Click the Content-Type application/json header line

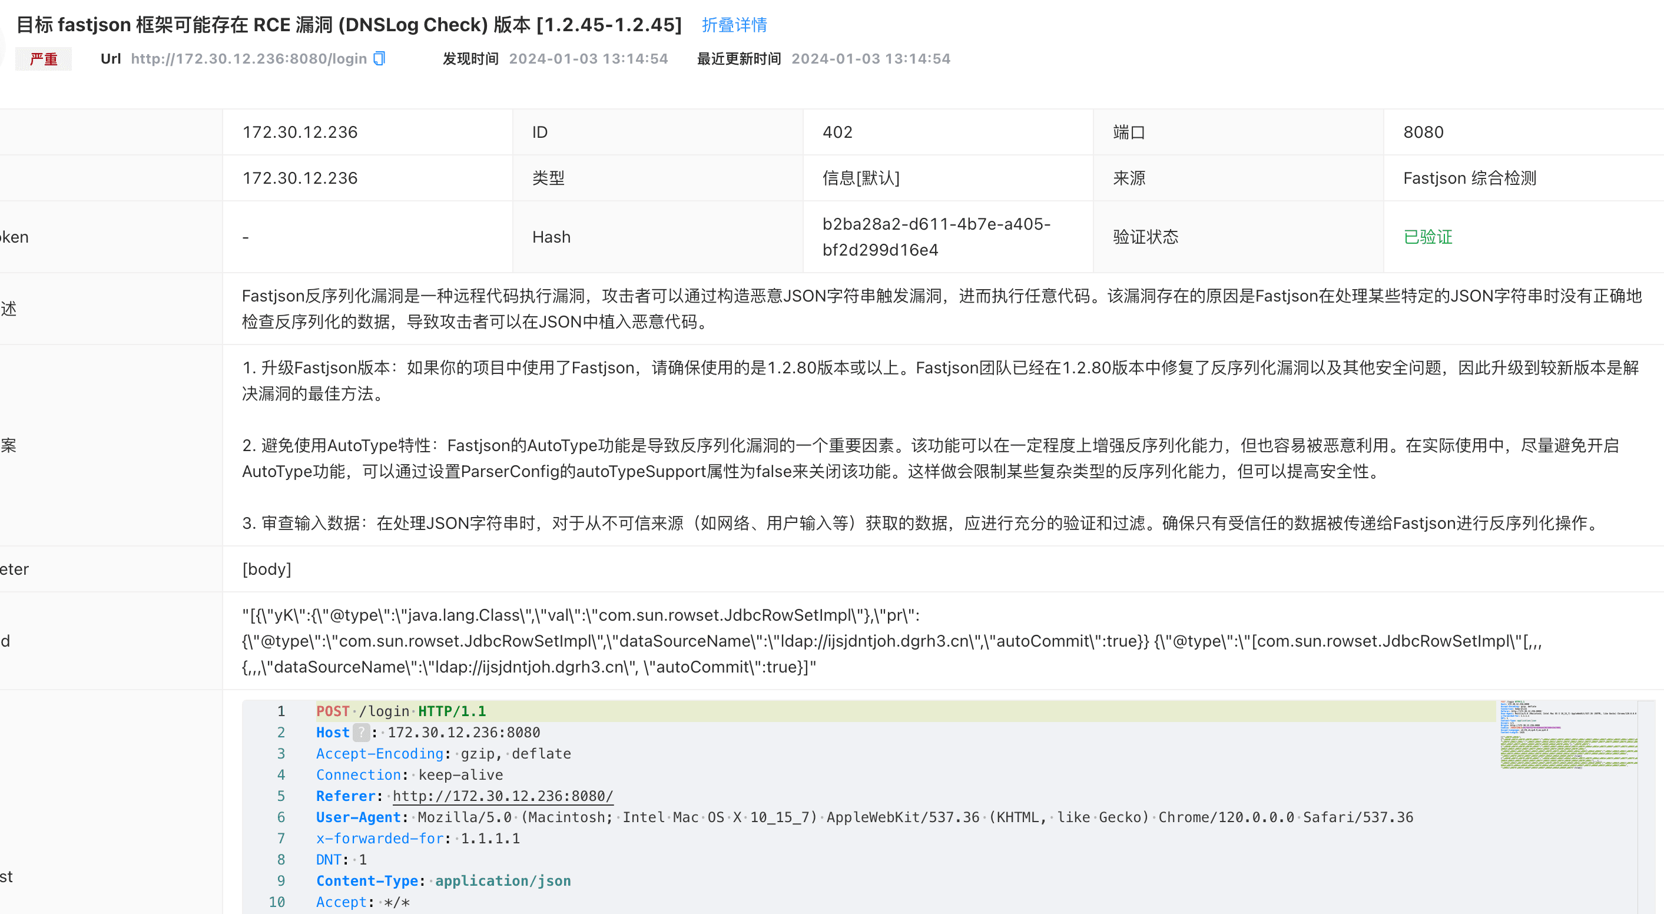[443, 881]
